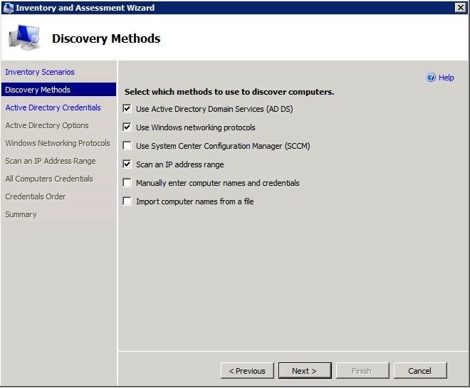Select Active Directory Options in the sidebar
The height and width of the screenshot is (388, 470).
coord(47,125)
